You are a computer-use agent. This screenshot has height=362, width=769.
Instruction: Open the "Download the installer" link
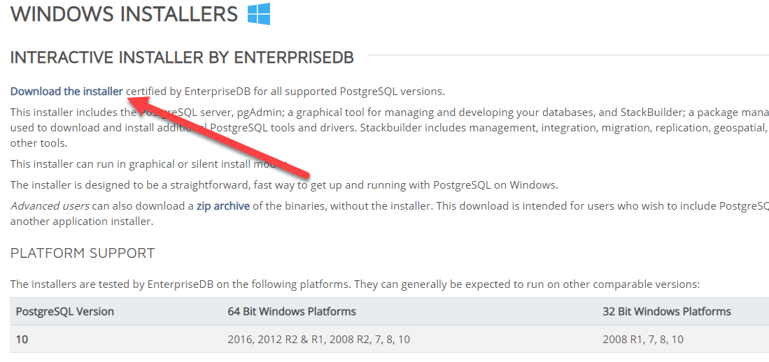66,92
